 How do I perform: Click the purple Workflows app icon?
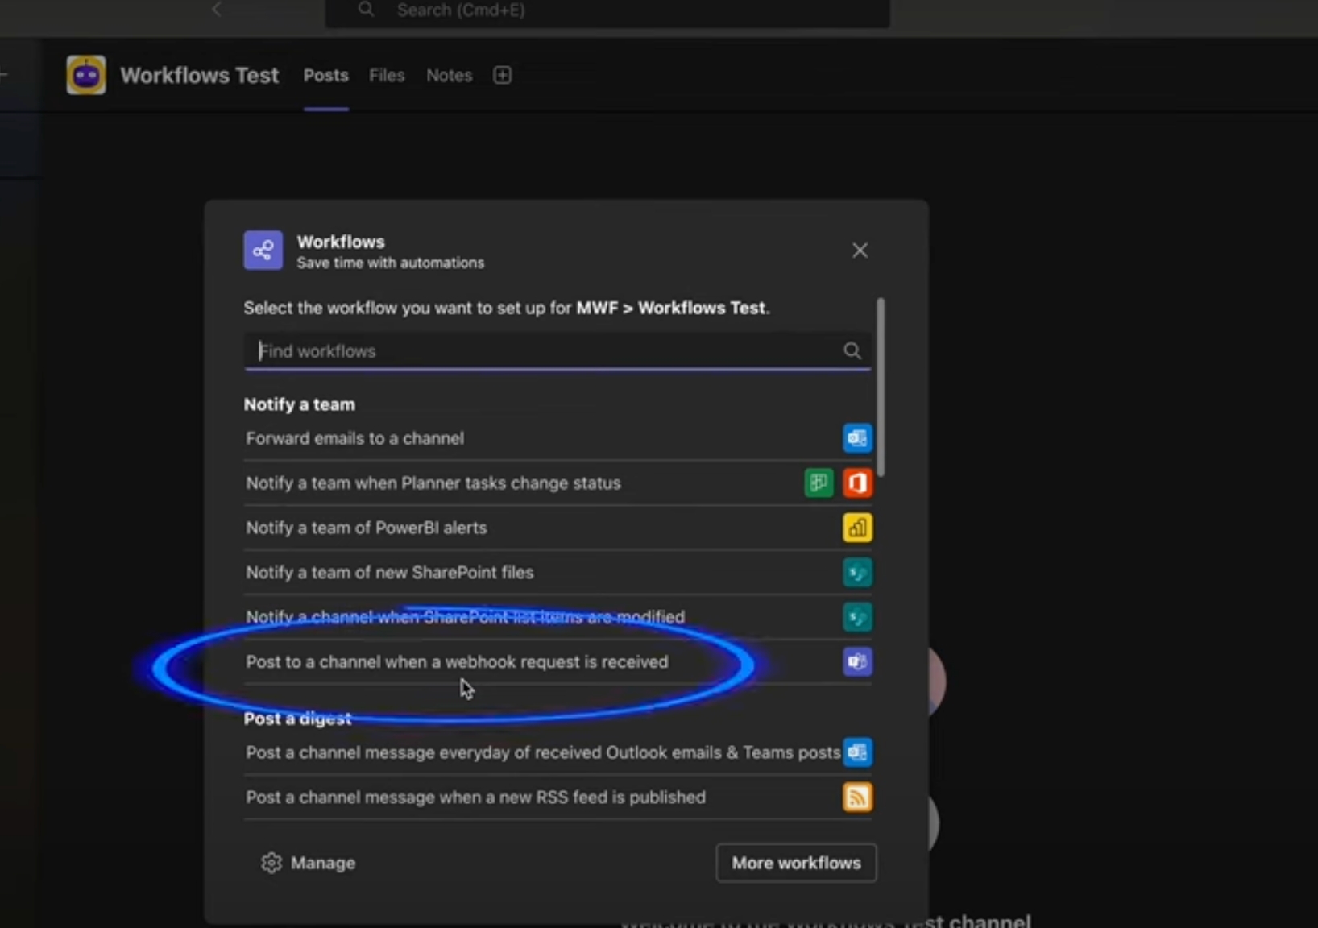pyautogui.click(x=263, y=251)
